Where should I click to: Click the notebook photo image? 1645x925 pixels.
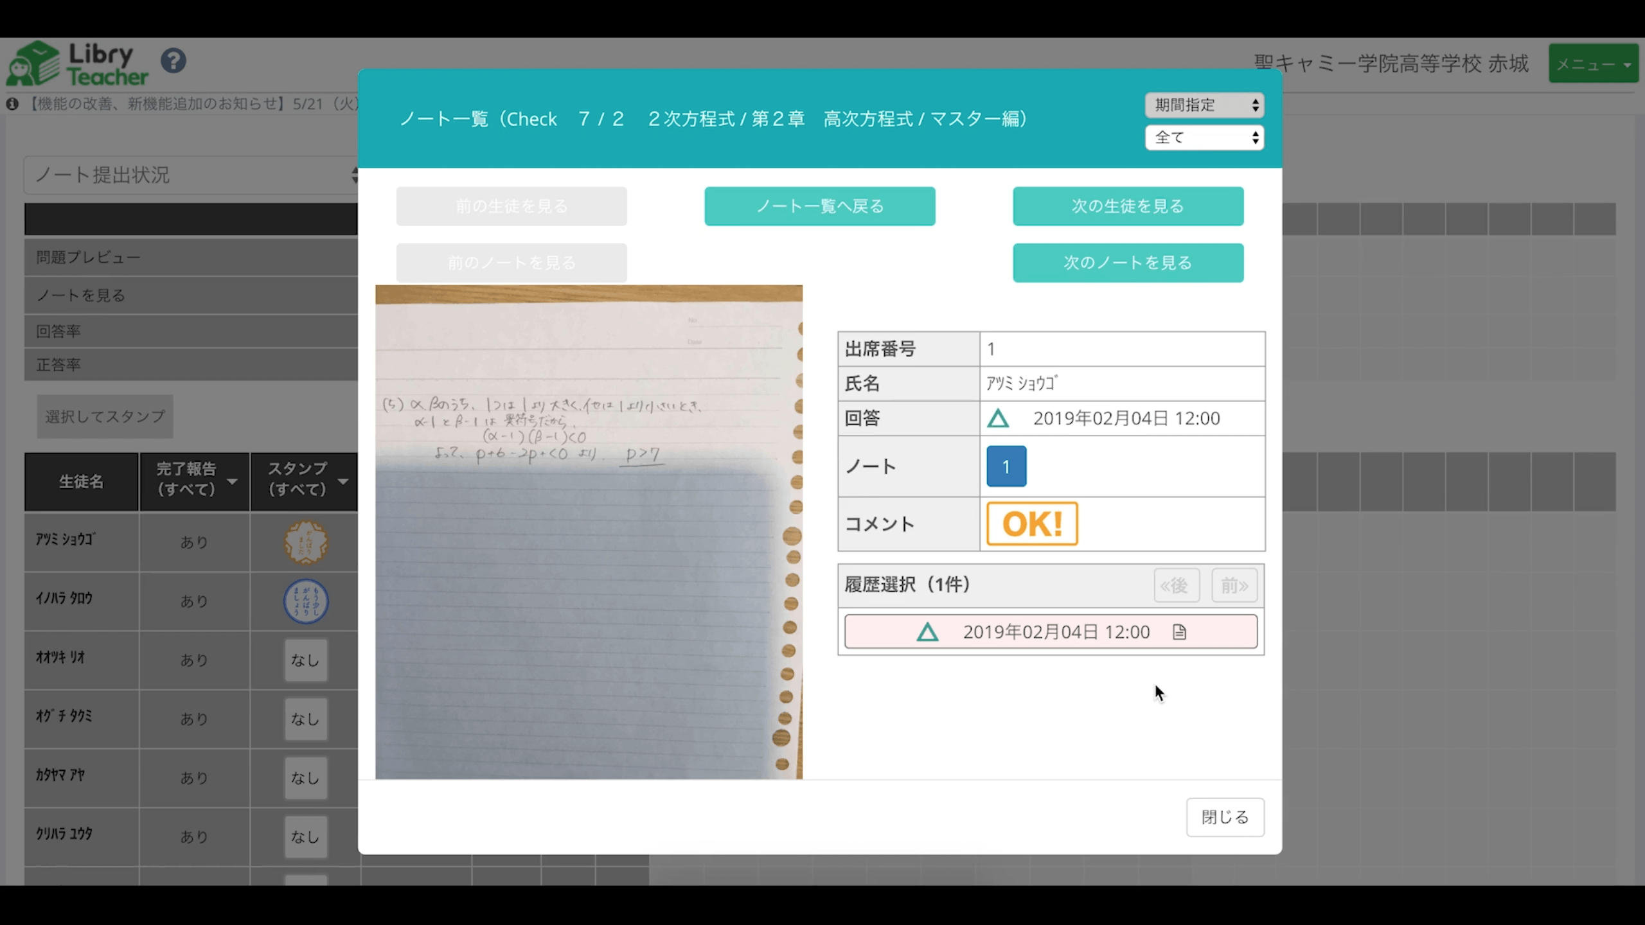[x=588, y=532]
